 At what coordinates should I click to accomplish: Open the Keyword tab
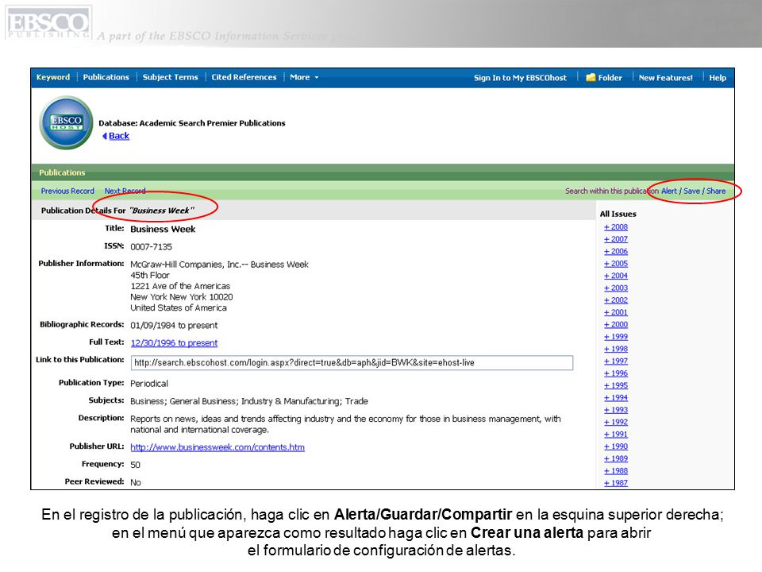click(x=53, y=77)
